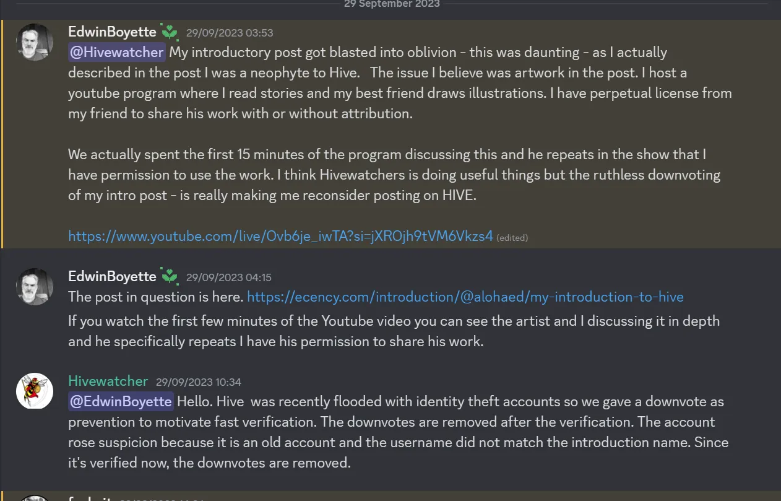This screenshot has height=501, width=781.
Task: Click the green Hivewatcher username
Action: click(x=108, y=381)
